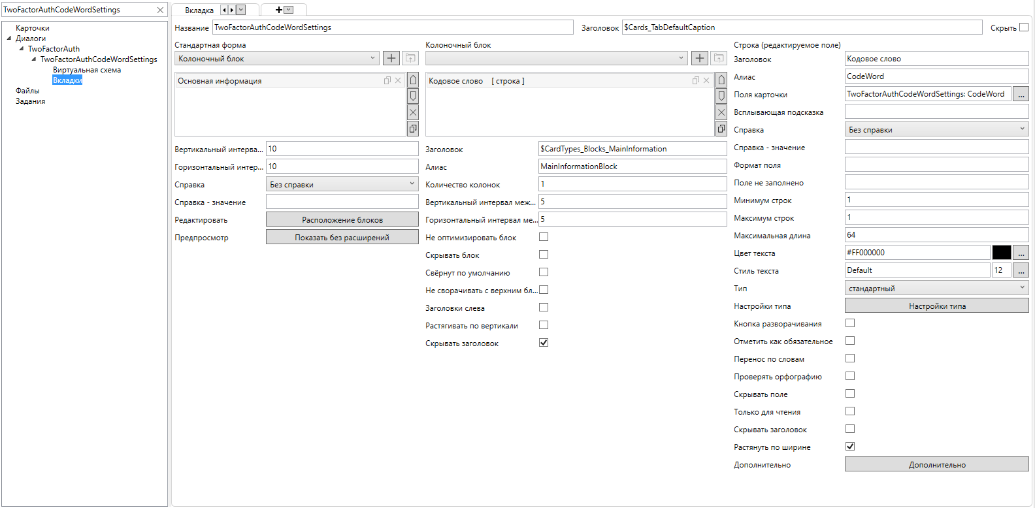Move Основная информация block up with arrow icon
Viewport: 1035px width, 508px height.
(x=413, y=80)
